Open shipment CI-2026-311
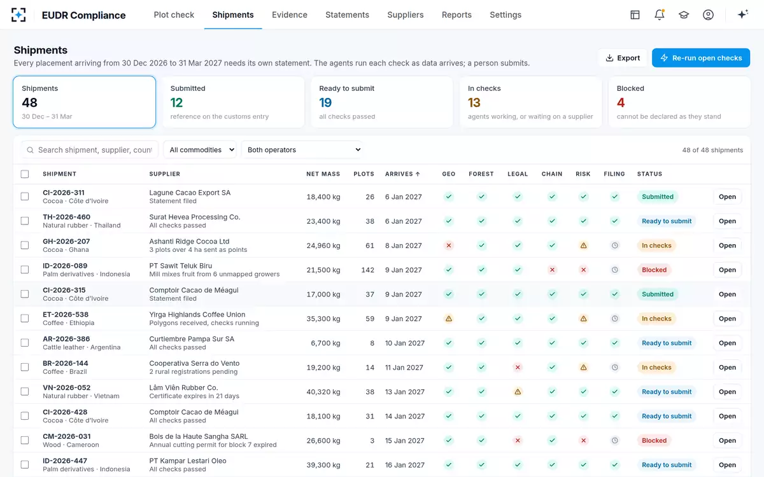The image size is (764, 477). coord(727,197)
